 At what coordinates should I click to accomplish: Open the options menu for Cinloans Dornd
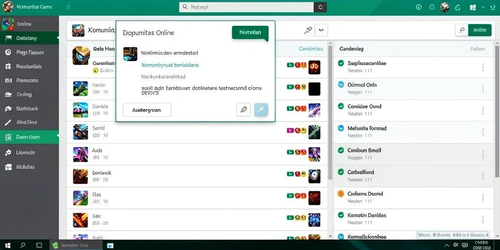tap(483, 198)
